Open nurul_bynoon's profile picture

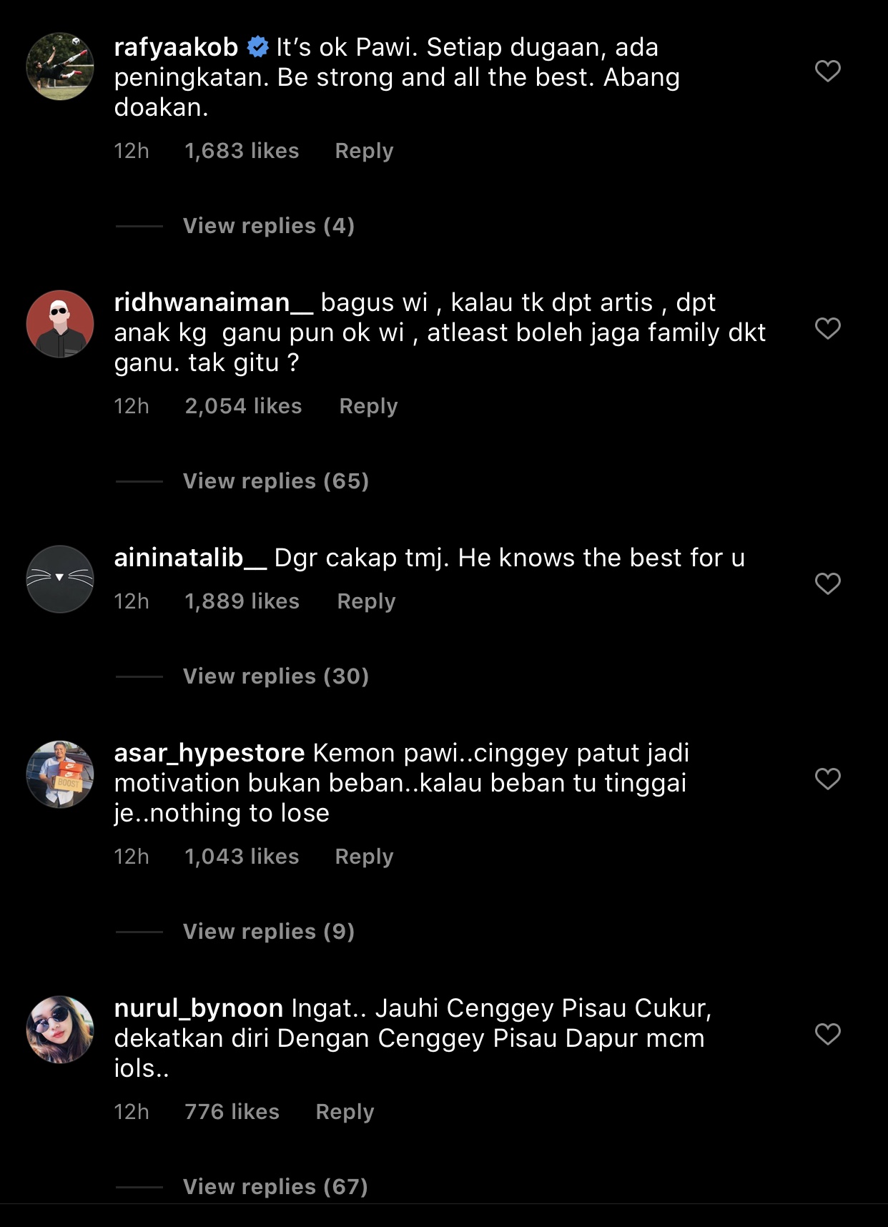[60, 1030]
